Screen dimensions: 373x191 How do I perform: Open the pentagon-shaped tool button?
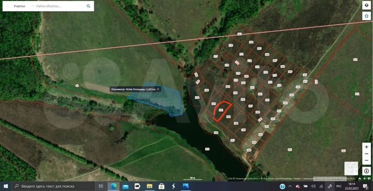[366, 16]
